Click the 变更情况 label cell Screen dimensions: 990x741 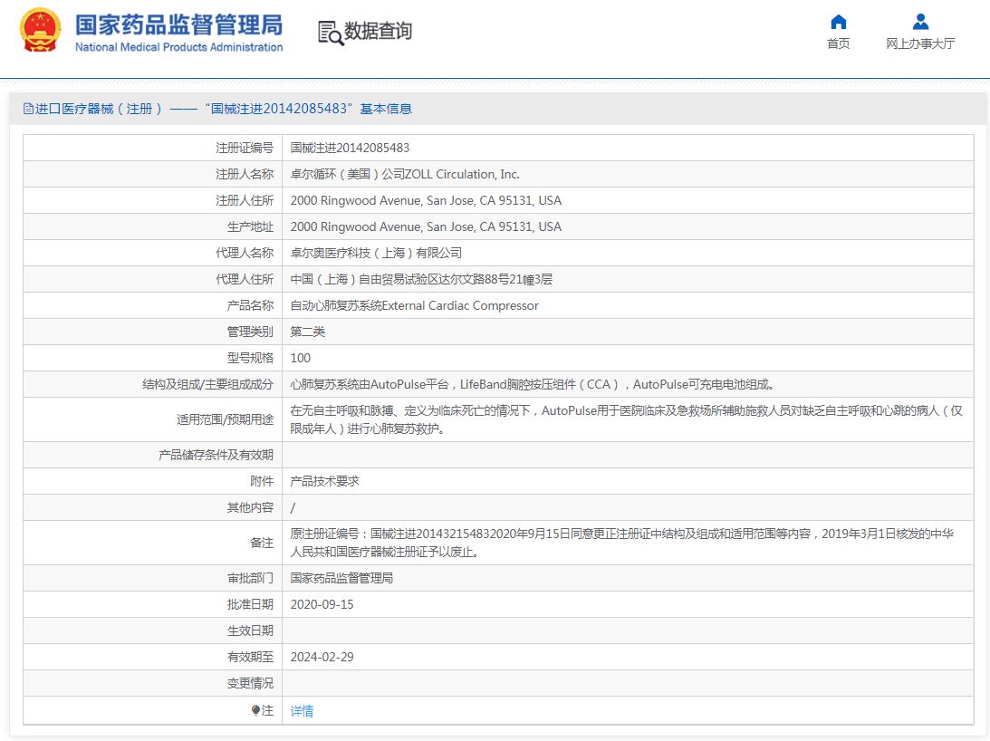(x=152, y=683)
